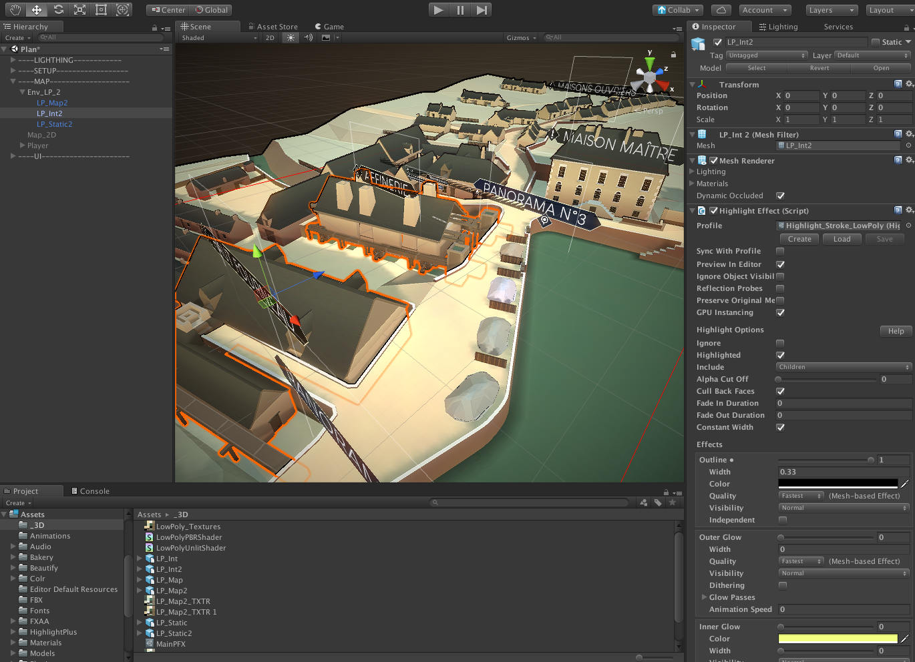
Task: Enable the Sync With Profile checkbox
Action: (x=780, y=252)
